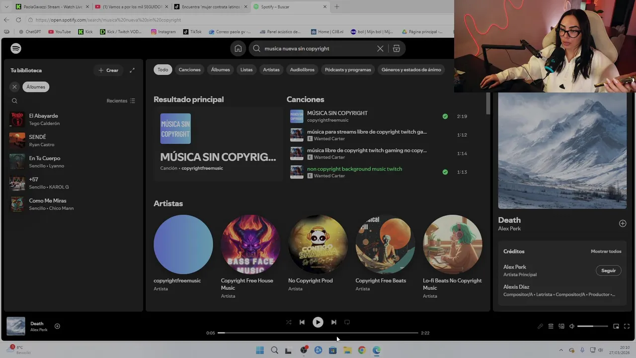Add Death to playlist from the side panel

[623, 224]
